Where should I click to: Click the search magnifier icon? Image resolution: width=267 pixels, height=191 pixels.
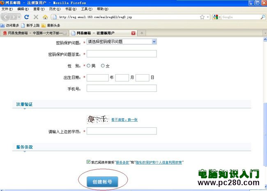tap(263, 17)
